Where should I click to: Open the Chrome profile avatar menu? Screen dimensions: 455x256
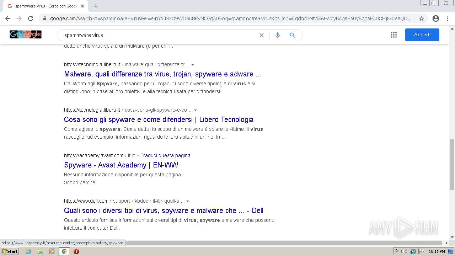436,18
